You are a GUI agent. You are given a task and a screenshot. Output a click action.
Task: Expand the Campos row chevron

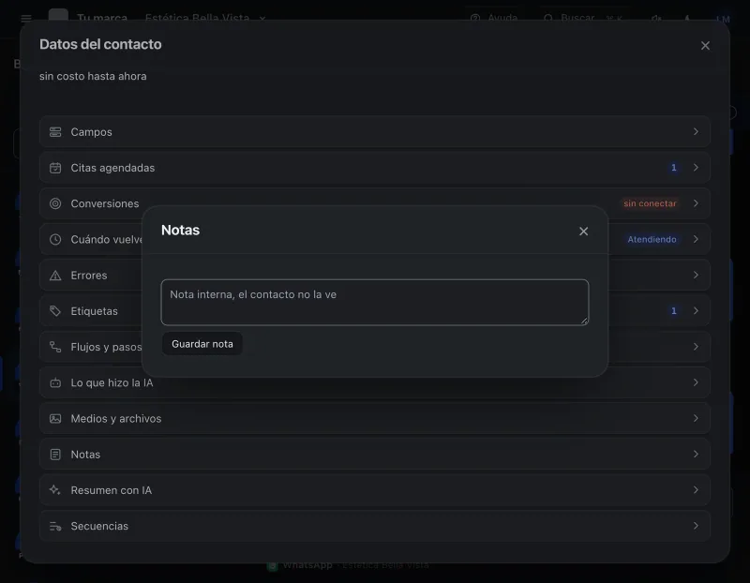coord(696,131)
